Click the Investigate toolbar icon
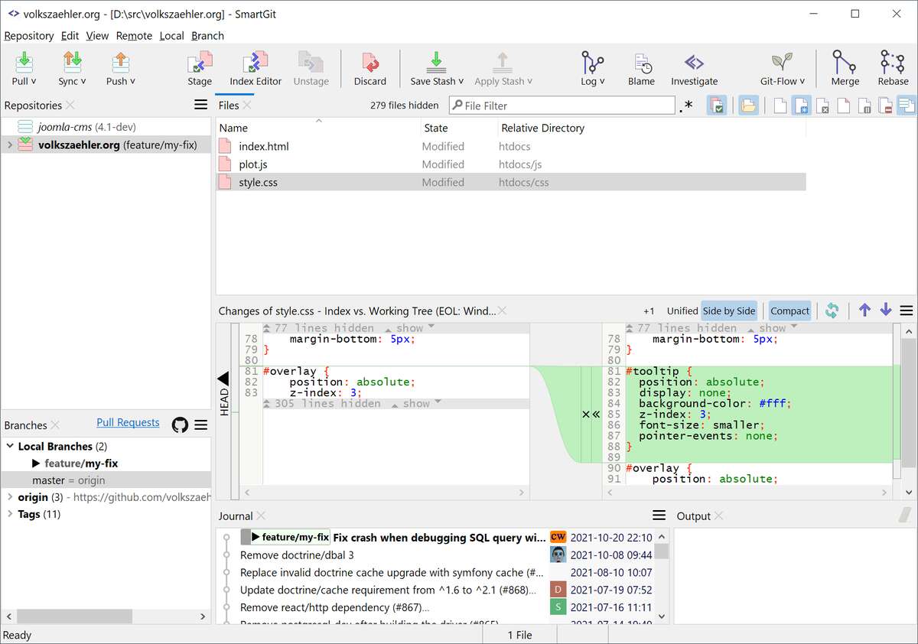Screen dimensions: 918x644 pos(694,62)
